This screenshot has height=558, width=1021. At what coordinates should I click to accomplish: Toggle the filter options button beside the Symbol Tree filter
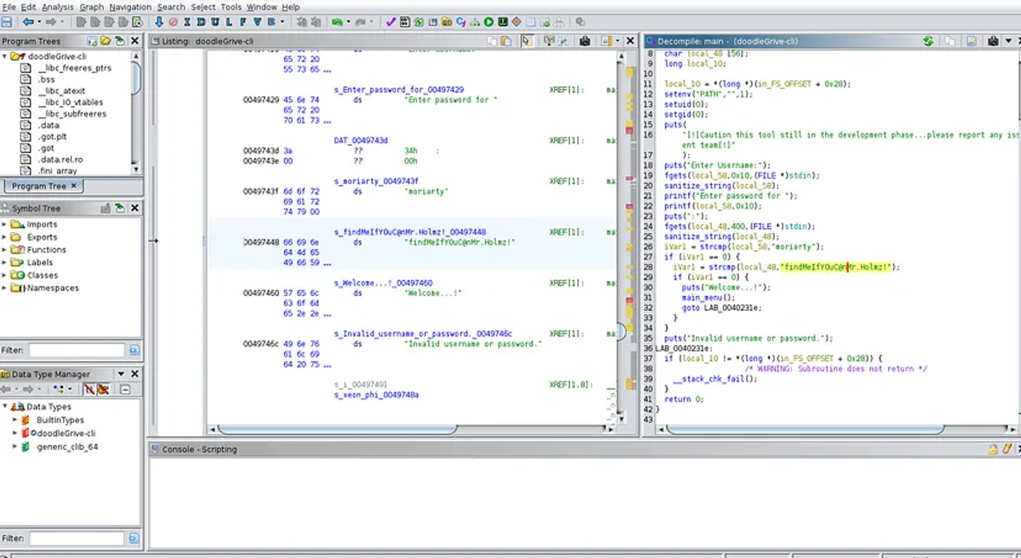click(x=134, y=350)
